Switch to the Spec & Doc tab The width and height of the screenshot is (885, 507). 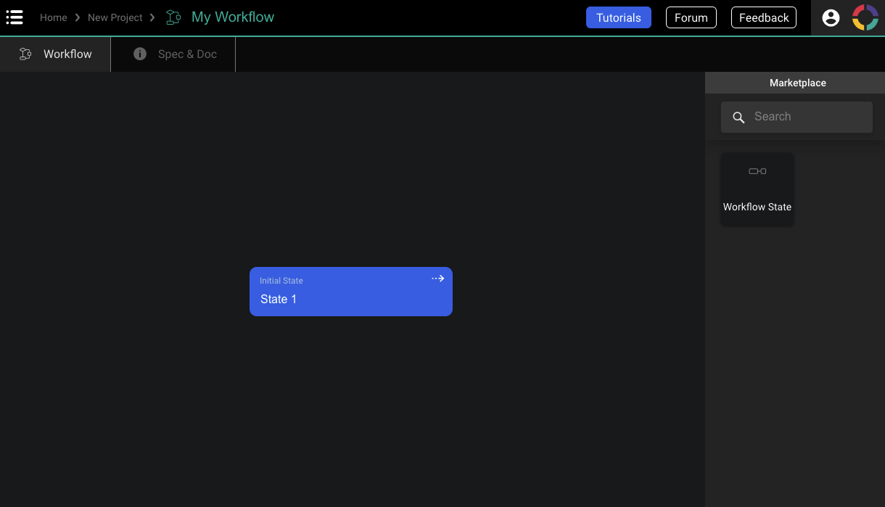pyautogui.click(x=187, y=54)
